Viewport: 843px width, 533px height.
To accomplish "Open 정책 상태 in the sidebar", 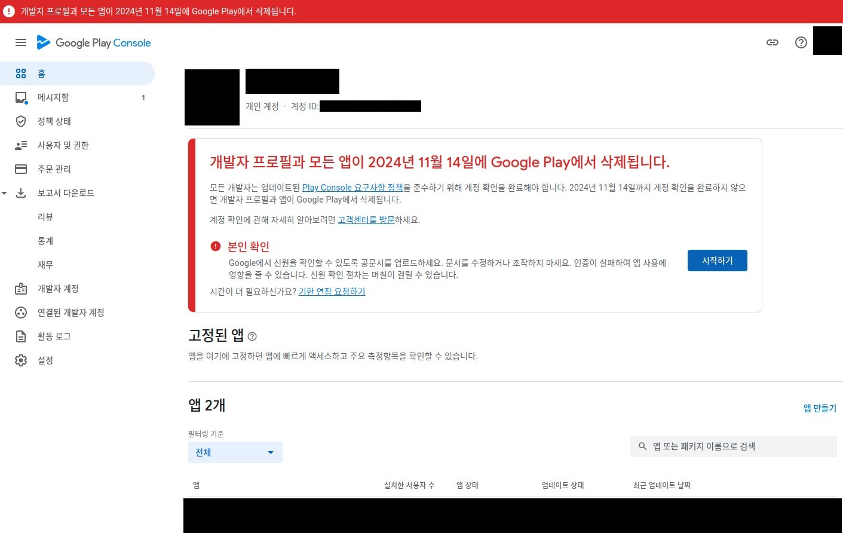I will point(77,121).
